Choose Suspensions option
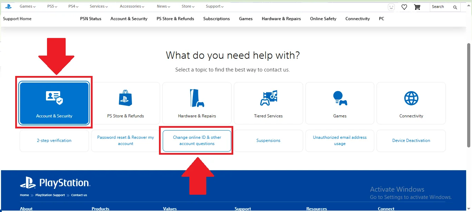Image resolution: width=472 pixels, height=212 pixels. point(268,141)
